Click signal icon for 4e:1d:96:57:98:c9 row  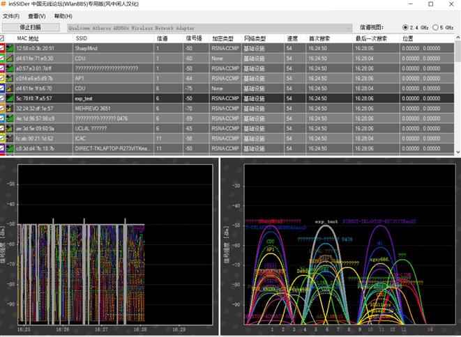[x=10, y=118]
